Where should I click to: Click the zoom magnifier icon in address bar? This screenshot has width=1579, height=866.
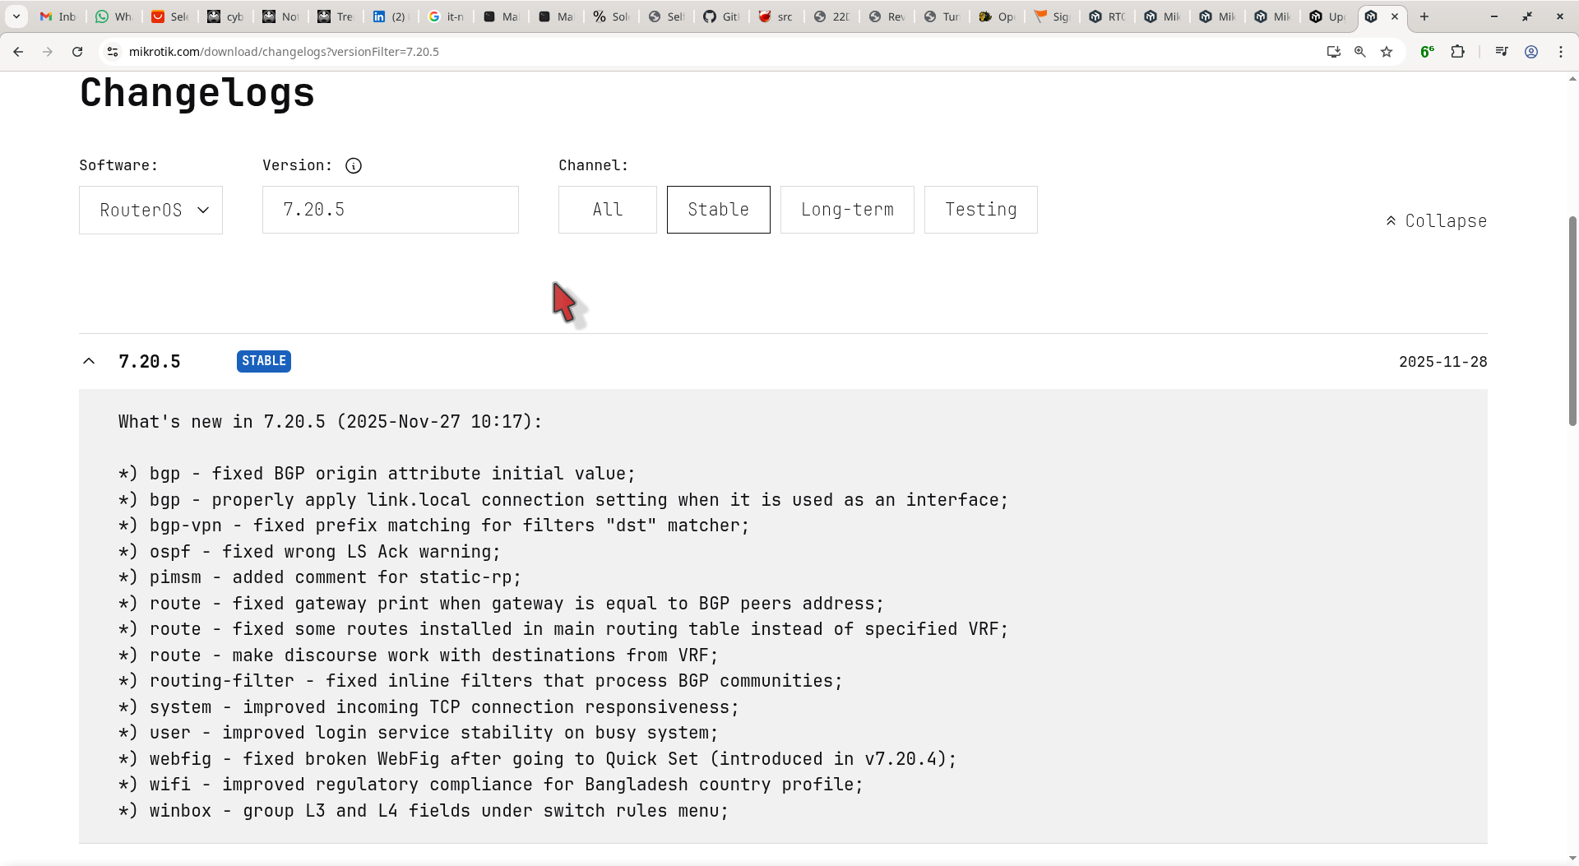click(1360, 52)
